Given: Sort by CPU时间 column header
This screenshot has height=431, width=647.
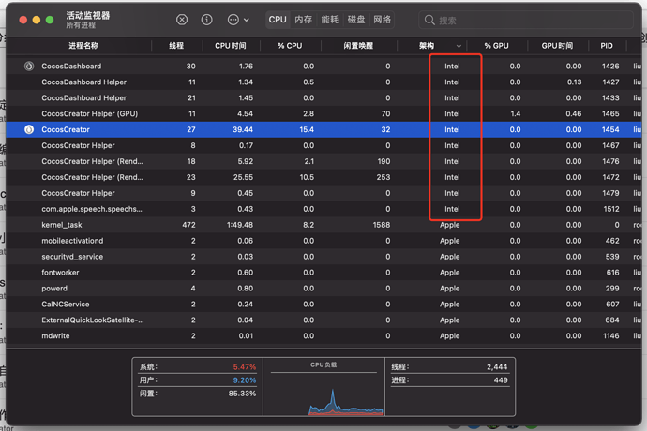Looking at the screenshot, I should pyautogui.click(x=231, y=46).
